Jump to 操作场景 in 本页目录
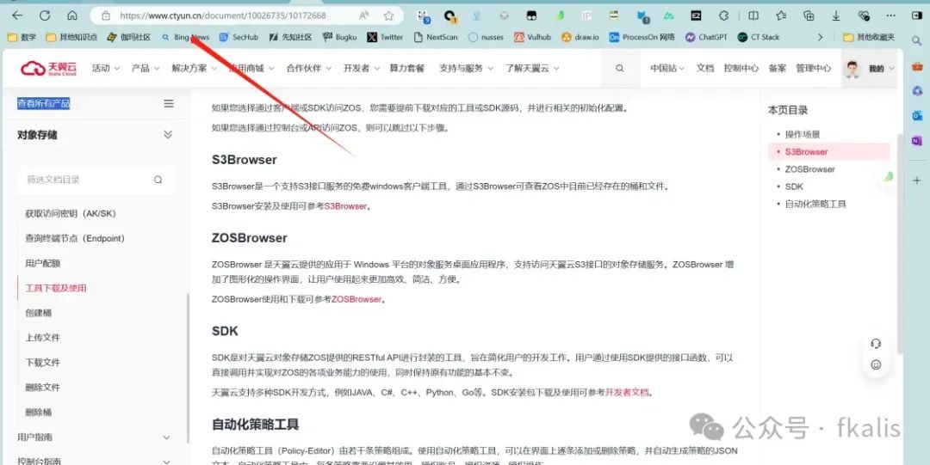Viewport: 930px width, 465px height. click(802, 134)
